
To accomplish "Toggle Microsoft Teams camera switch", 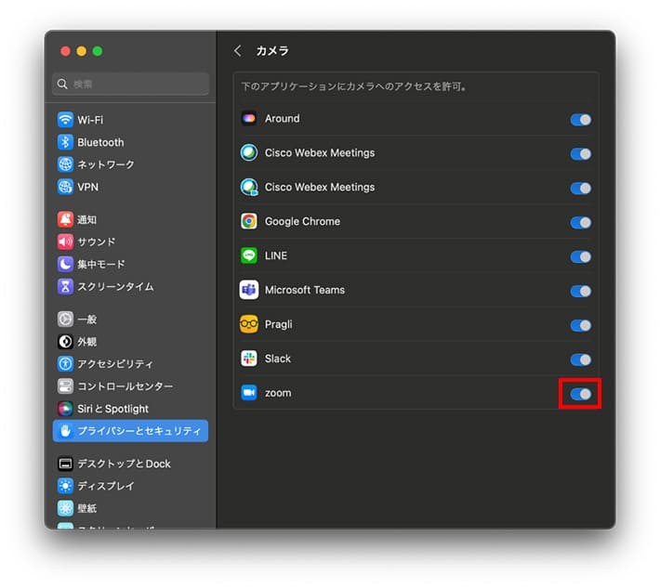I will [580, 291].
